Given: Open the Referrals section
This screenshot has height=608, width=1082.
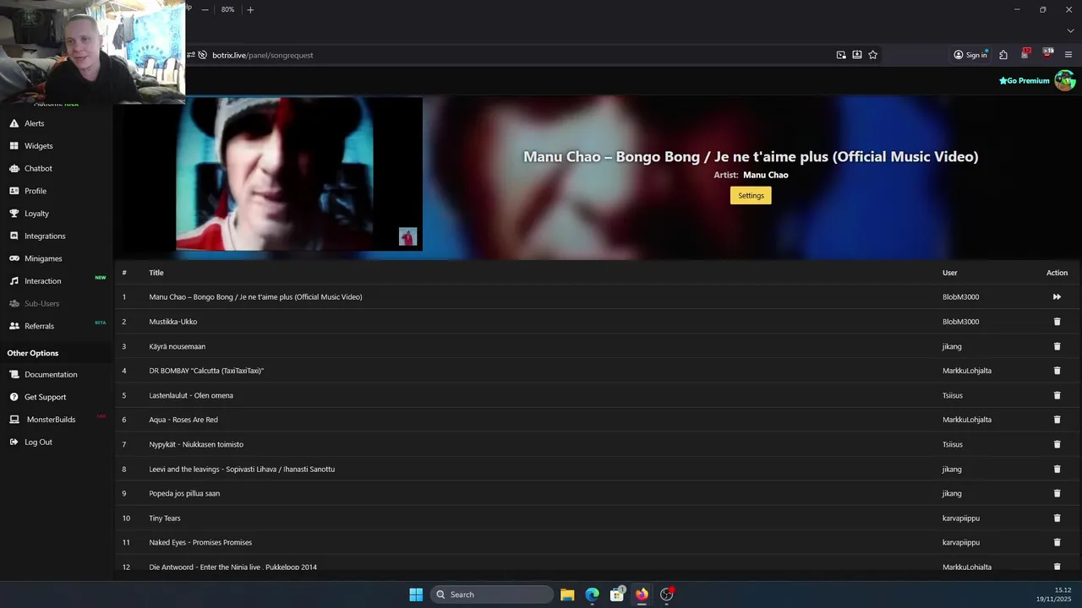Looking at the screenshot, I should tap(39, 326).
